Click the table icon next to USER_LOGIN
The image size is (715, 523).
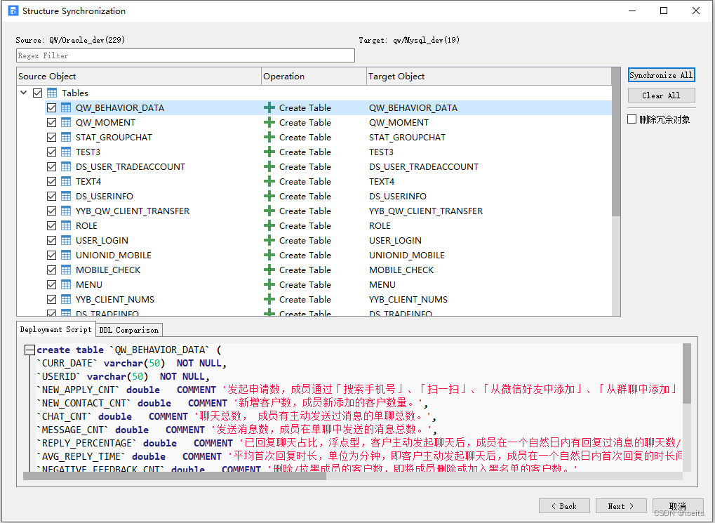[x=65, y=240]
